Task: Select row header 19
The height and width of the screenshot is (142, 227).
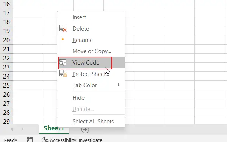Action: [x=6, y=31]
